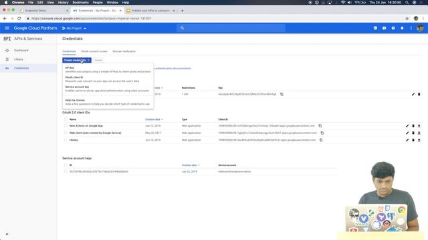This screenshot has width=428, height=240.
Task: Go to Dashboard in the sidebar
Action: tap(21, 51)
